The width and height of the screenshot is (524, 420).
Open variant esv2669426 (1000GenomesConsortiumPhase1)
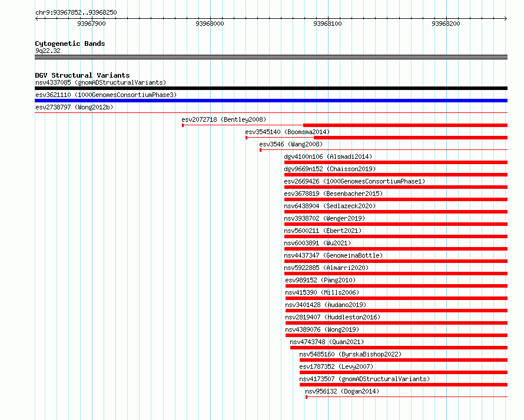tap(354, 181)
